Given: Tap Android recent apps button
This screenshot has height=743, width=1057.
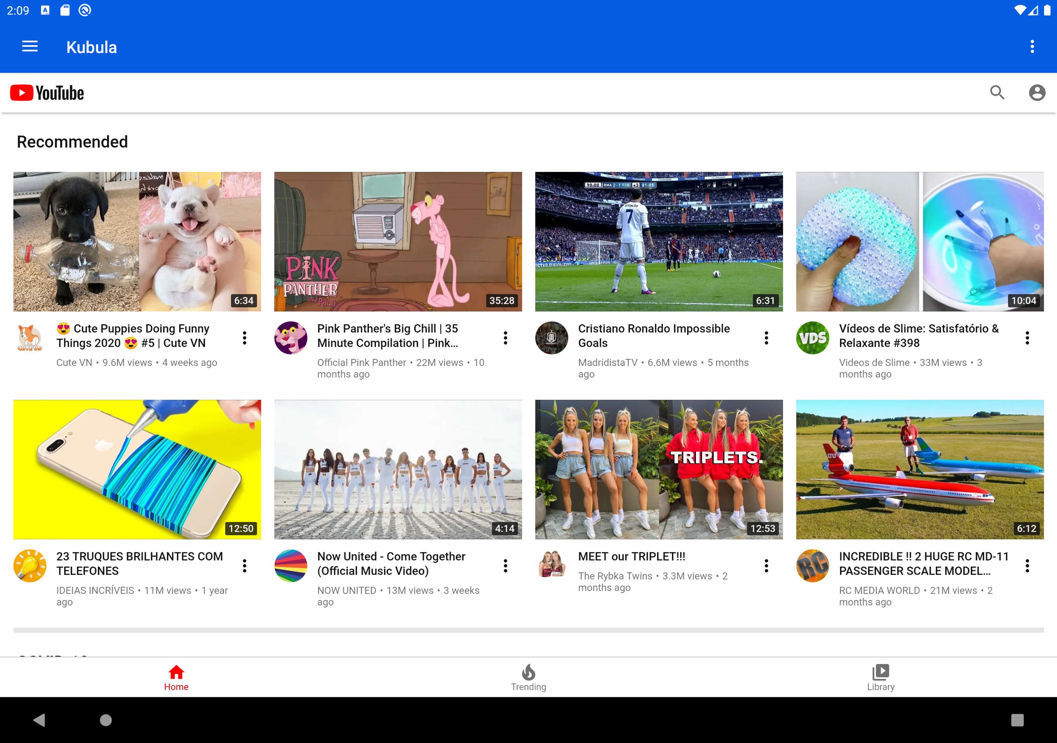Looking at the screenshot, I should click(1018, 720).
